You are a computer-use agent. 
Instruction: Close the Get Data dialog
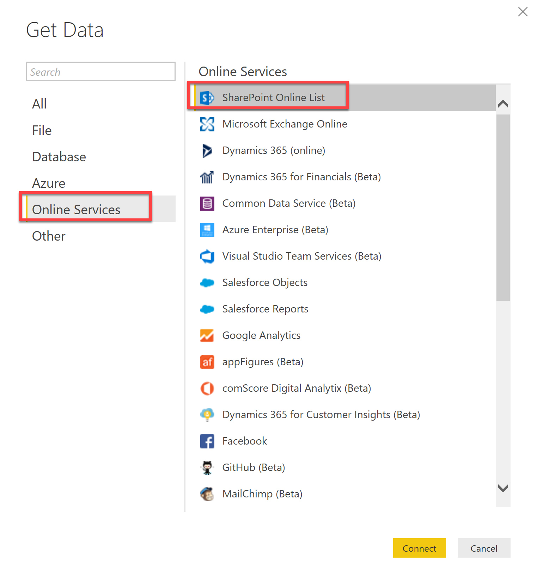tap(523, 12)
